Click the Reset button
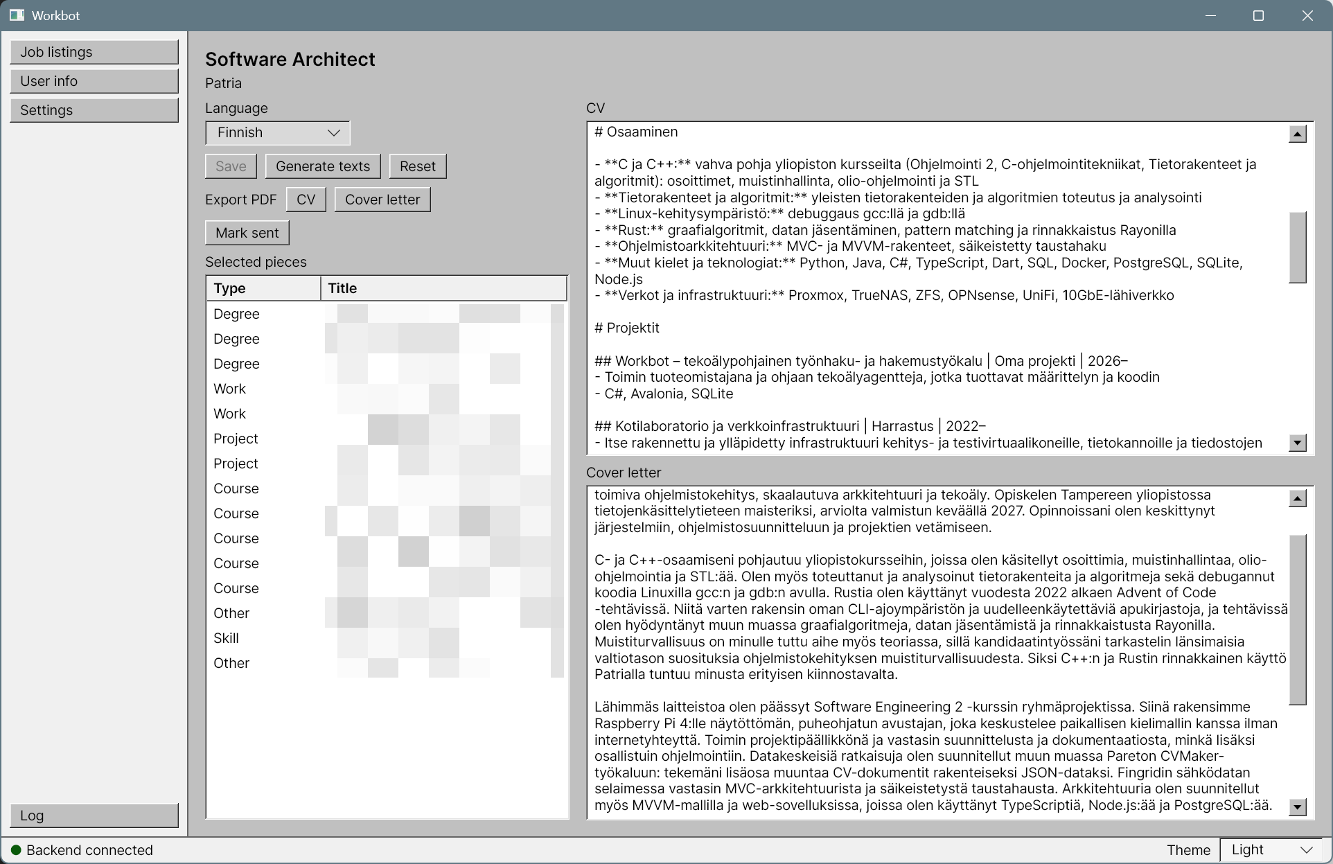 [418, 166]
